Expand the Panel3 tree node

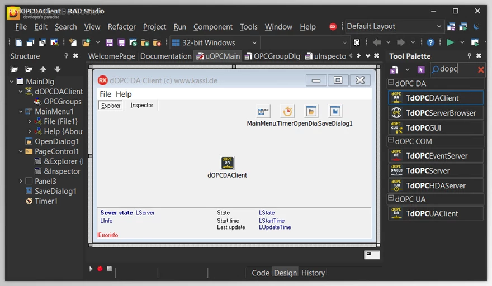tap(21, 181)
